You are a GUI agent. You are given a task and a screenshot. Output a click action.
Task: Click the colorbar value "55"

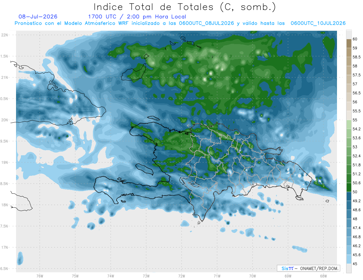click(355, 120)
